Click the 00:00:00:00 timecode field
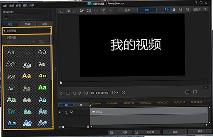 100,93
